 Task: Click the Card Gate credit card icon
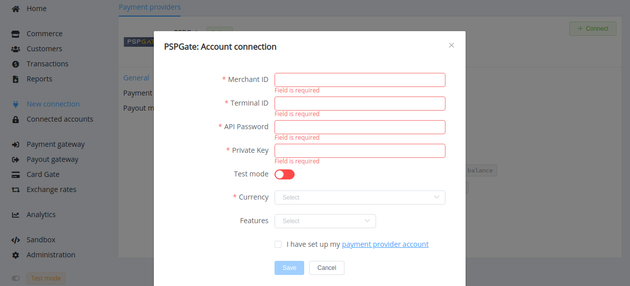pyautogui.click(x=16, y=174)
